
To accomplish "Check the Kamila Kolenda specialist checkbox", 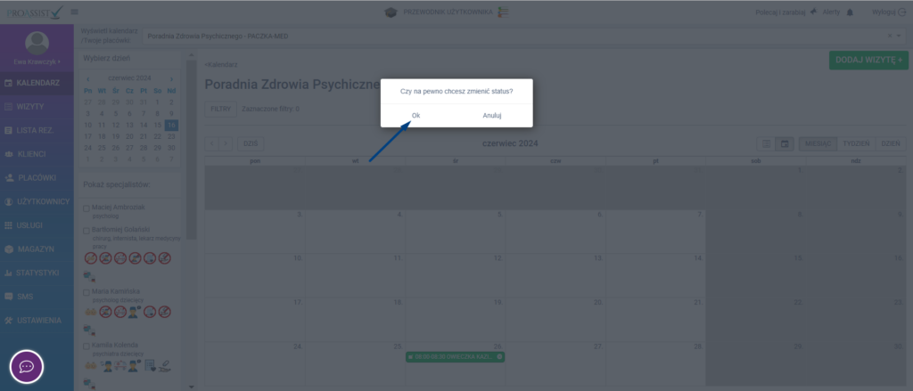I will tap(86, 345).
